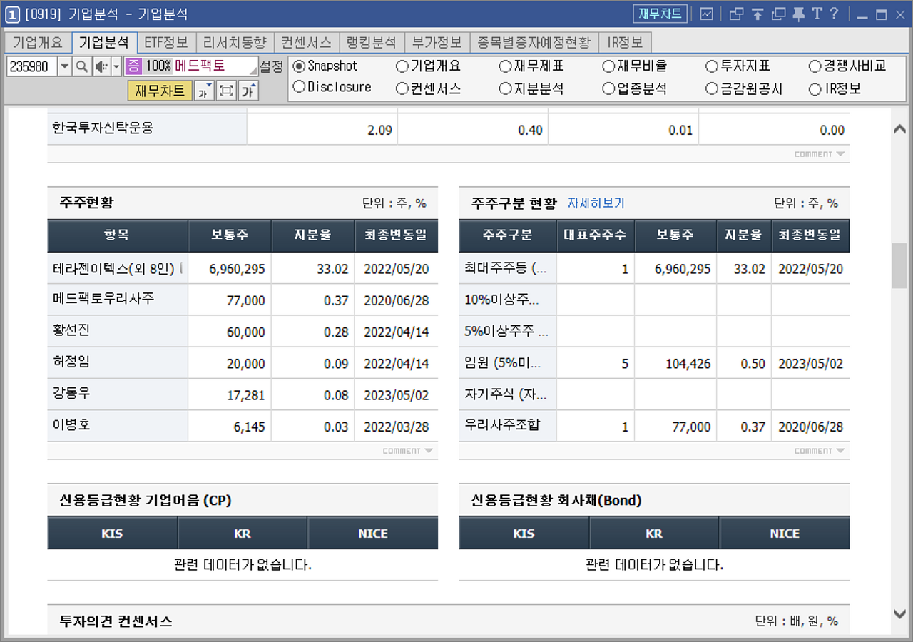Click the speaker sound icon
The image size is (913, 642).
(x=101, y=66)
